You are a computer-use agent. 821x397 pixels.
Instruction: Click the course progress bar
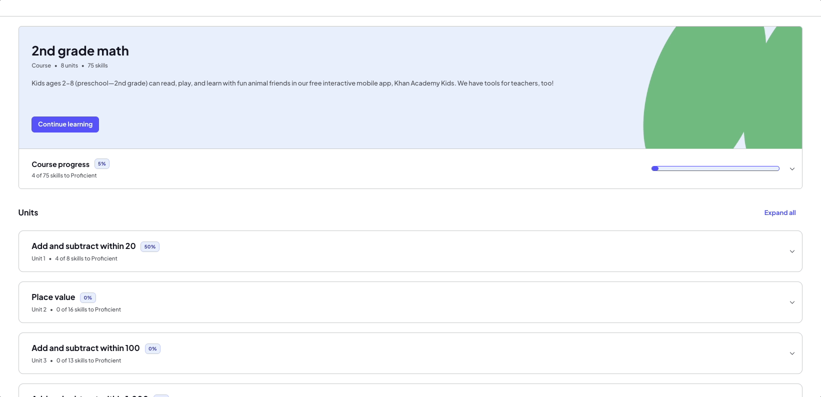(x=715, y=168)
